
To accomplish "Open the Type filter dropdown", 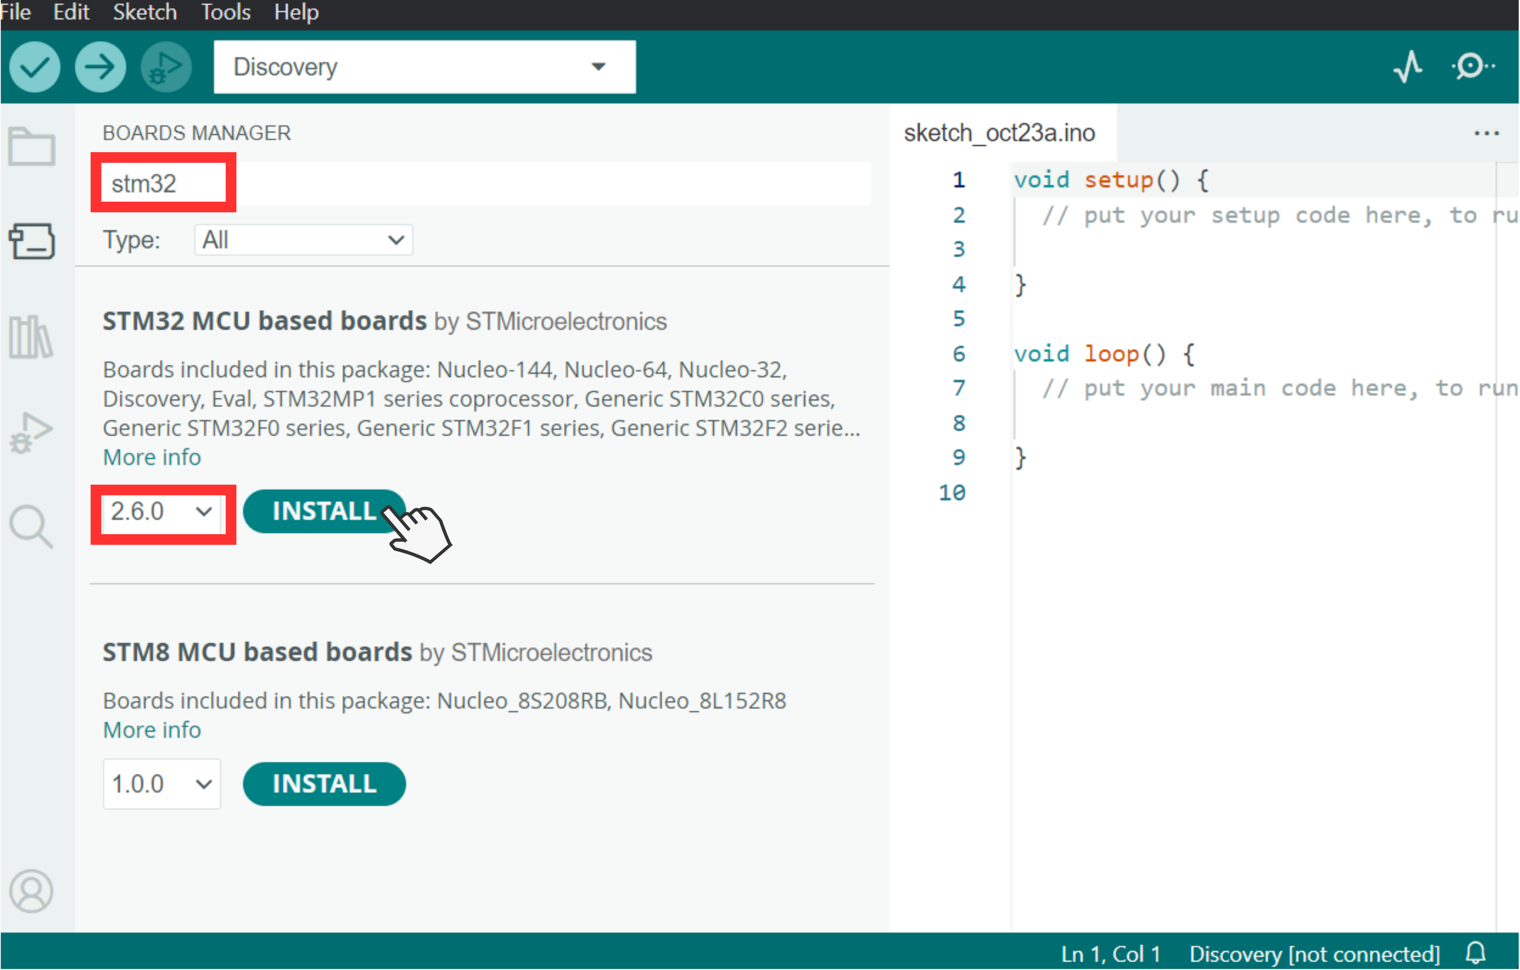I will pos(303,240).
